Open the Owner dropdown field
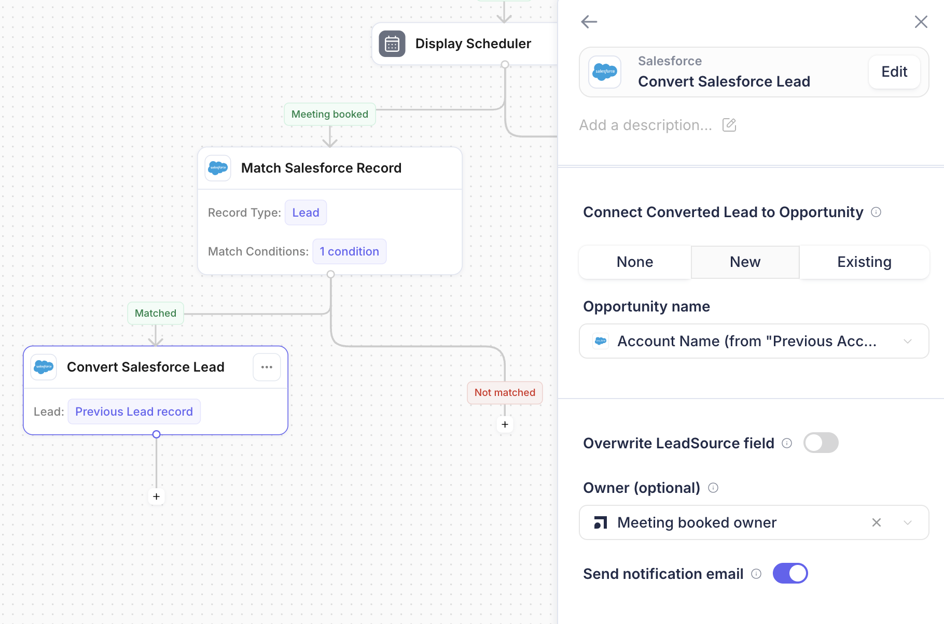Viewport: 944px width, 624px height. [x=754, y=522]
